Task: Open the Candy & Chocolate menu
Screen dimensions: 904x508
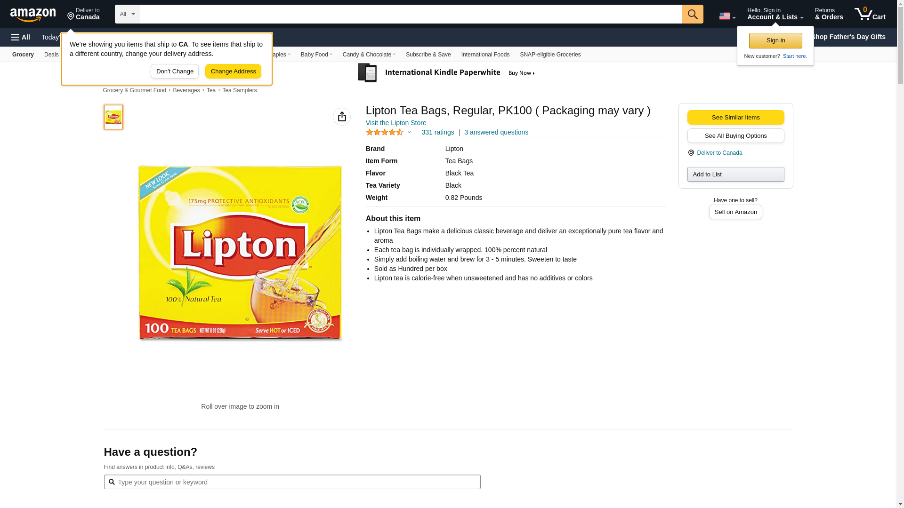Action: point(369,55)
